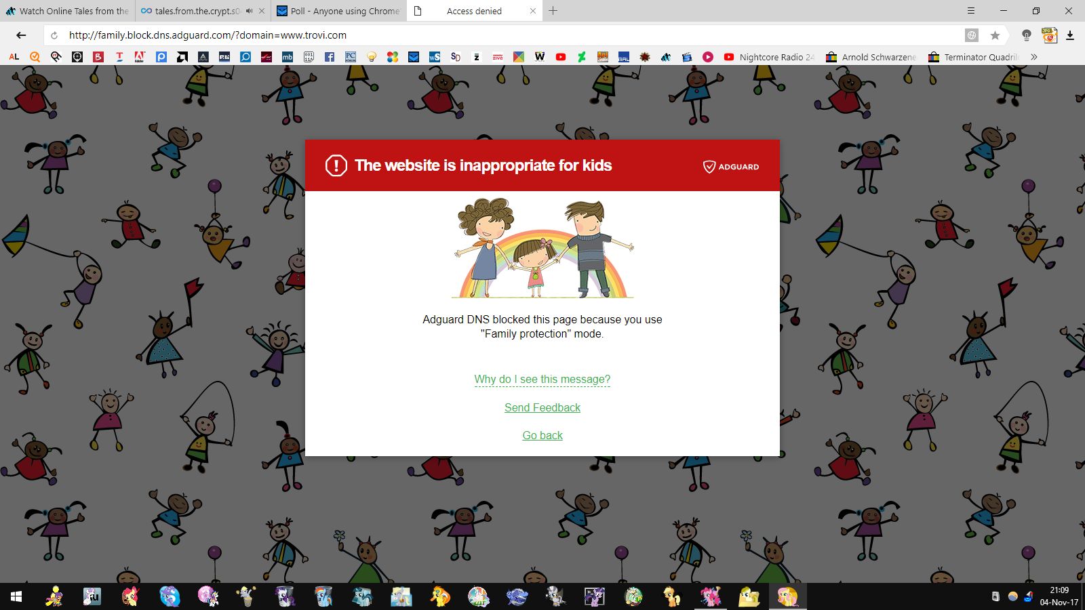Close the Access denied tab
This screenshot has height=610, width=1085.
coord(532,11)
